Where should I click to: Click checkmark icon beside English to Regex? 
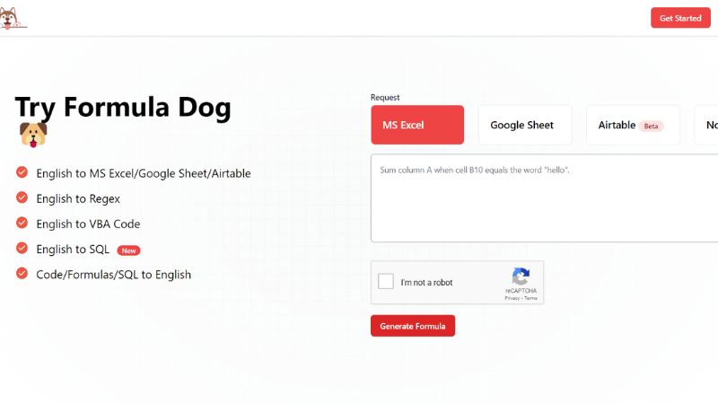[x=22, y=198]
